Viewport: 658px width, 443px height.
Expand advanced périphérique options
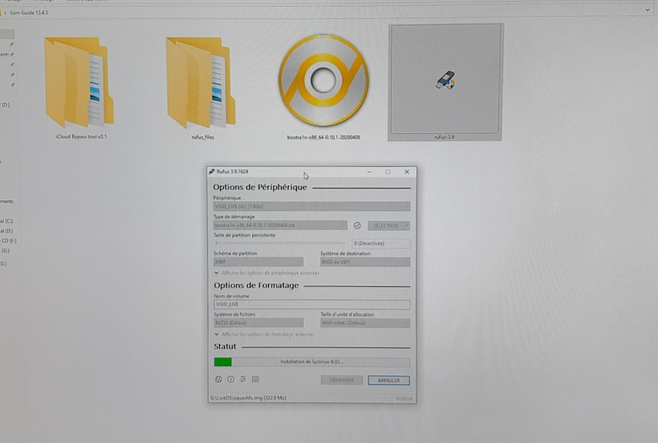(x=266, y=273)
